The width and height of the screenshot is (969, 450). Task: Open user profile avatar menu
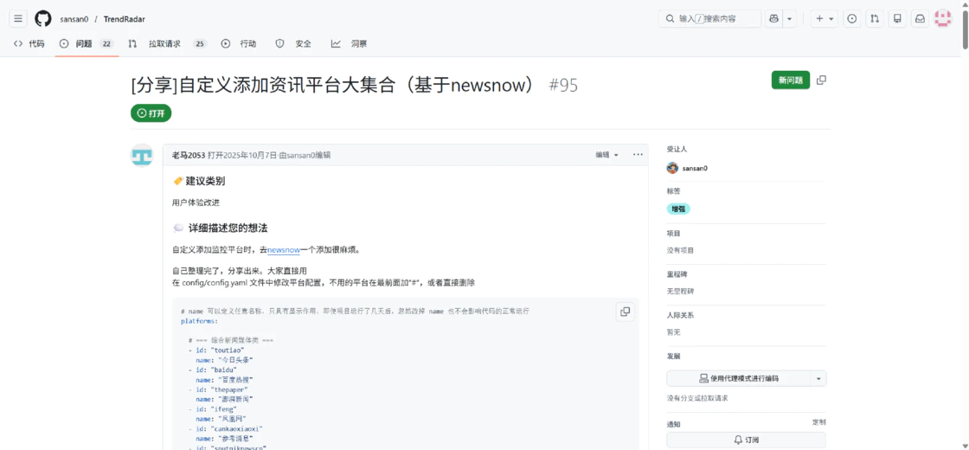coord(943,18)
